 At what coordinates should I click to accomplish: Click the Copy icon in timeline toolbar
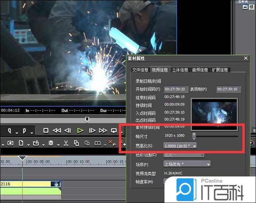76,143
